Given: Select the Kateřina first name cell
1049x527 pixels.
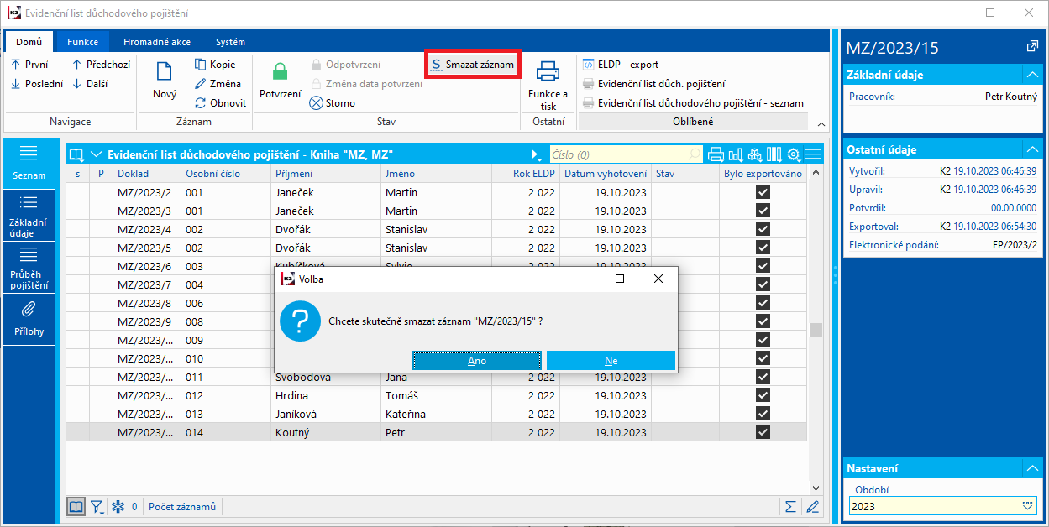Looking at the screenshot, I should click(436, 414).
